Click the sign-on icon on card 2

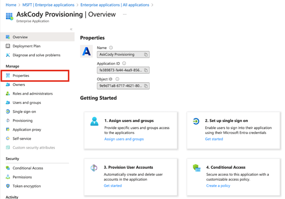point(196,121)
